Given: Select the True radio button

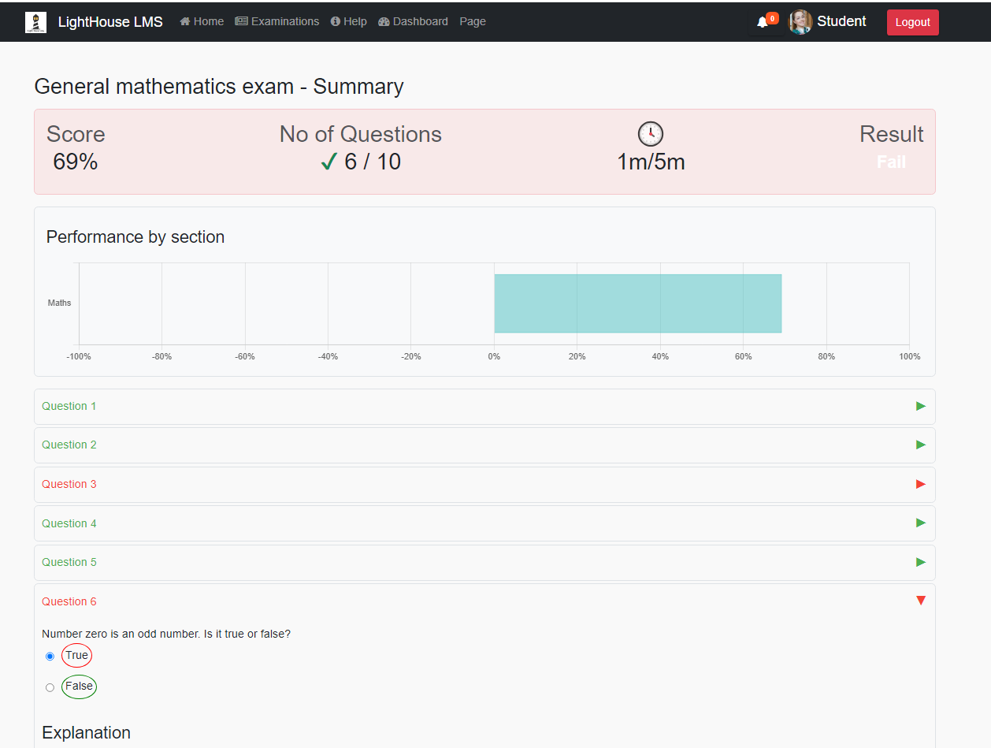Looking at the screenshot, I should (50, 656).
